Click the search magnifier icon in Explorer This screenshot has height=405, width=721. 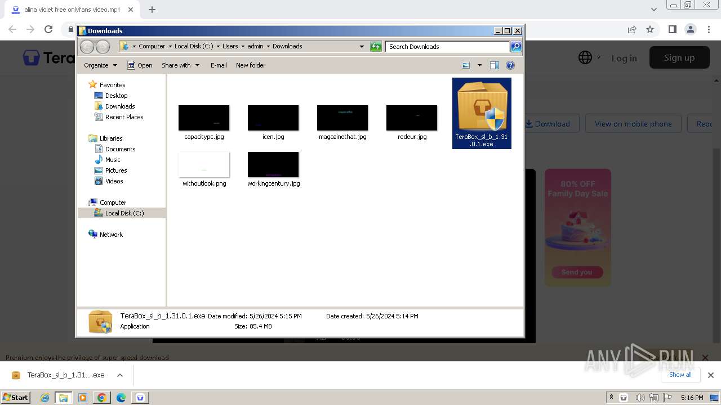pyautogui.click(x=516, y=47)
